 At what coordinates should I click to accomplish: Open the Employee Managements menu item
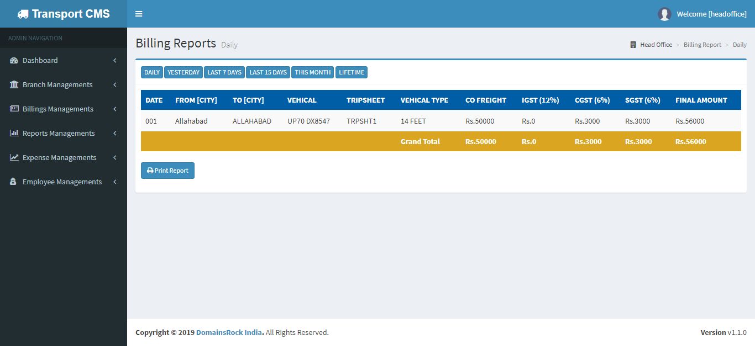(x=64, y=182)
